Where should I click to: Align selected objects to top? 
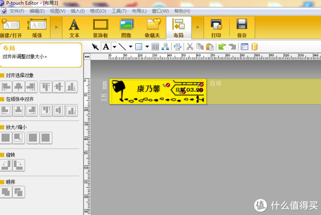pyautogui.click(x=46, y=87)
